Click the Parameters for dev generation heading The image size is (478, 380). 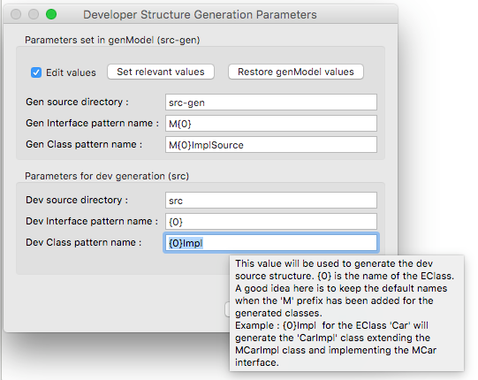pos(107,176)
